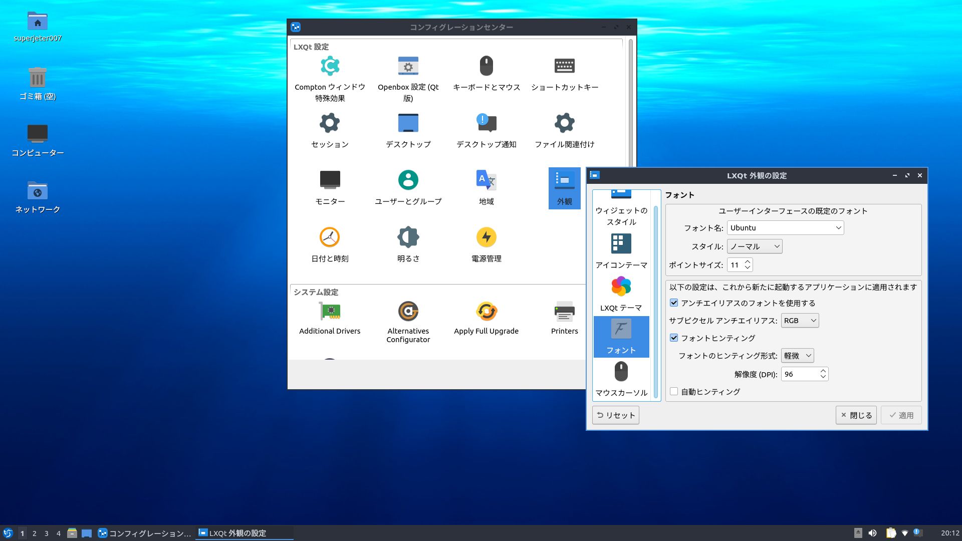Switch to the icon theme section

[621, 250]
